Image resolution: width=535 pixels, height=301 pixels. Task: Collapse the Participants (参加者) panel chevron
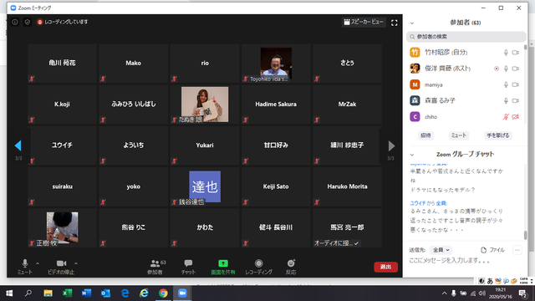coord(412,23)
